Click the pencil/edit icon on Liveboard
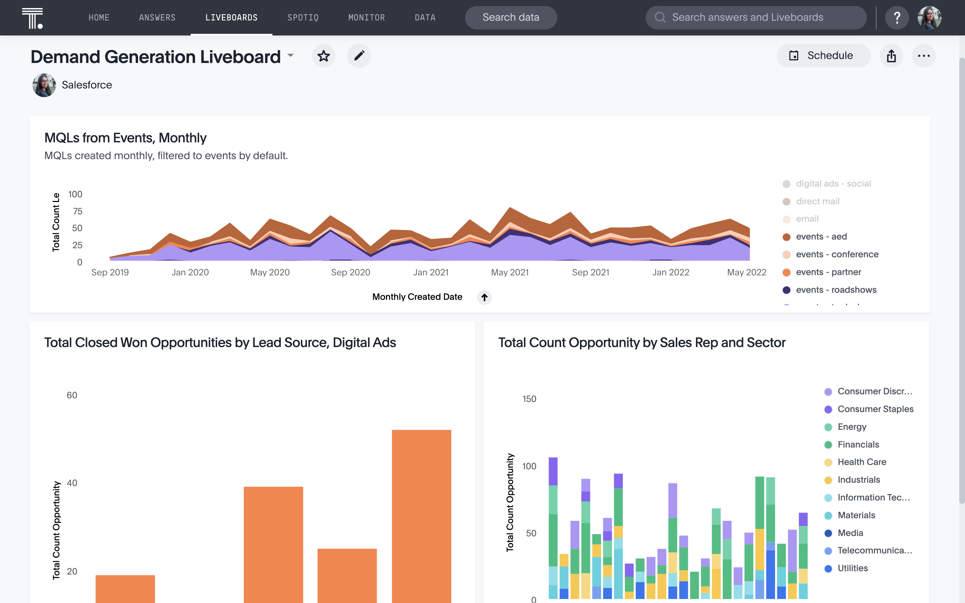 tap(358, 56)
